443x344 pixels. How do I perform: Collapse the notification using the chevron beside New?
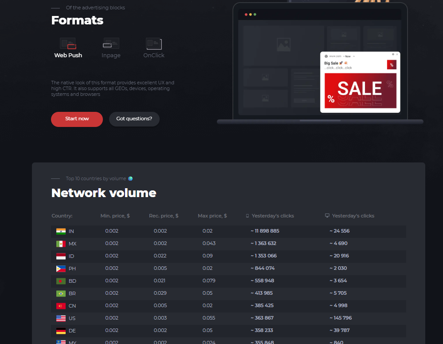click(354, 56)
